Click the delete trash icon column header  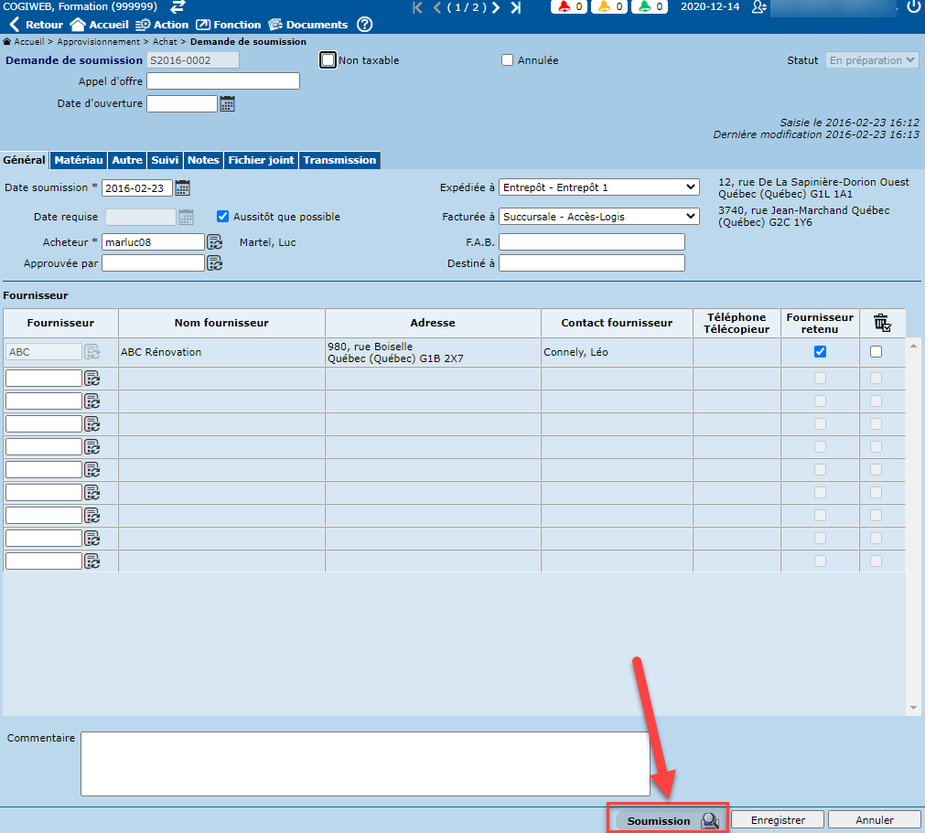[x=881, y=323]
